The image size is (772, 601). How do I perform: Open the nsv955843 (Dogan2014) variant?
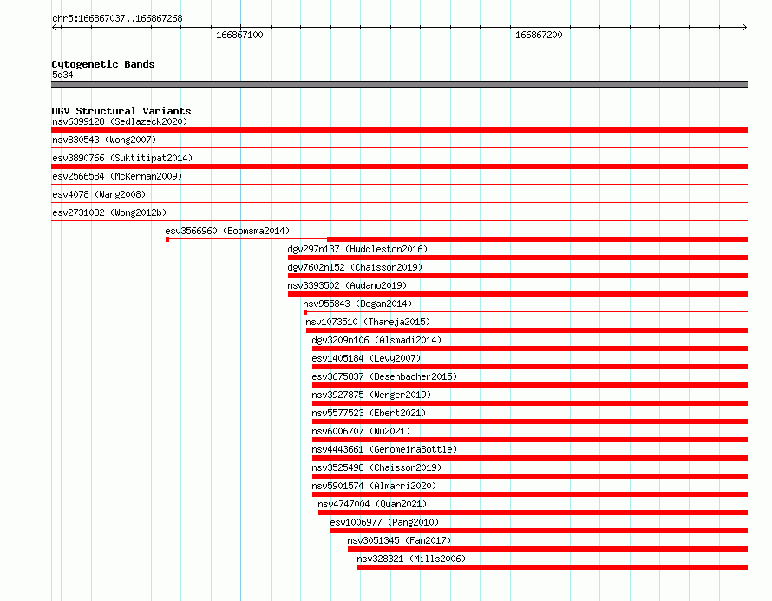point(357,304)
